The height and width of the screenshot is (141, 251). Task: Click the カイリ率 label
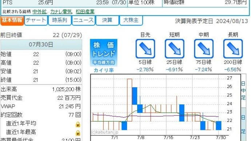[104, 70]
